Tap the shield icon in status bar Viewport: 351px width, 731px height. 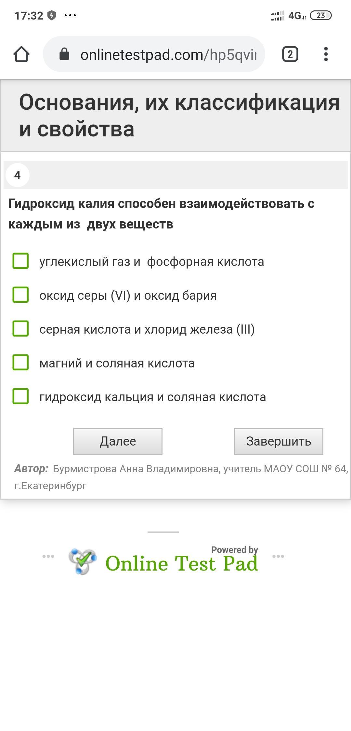tap(51, 15)
